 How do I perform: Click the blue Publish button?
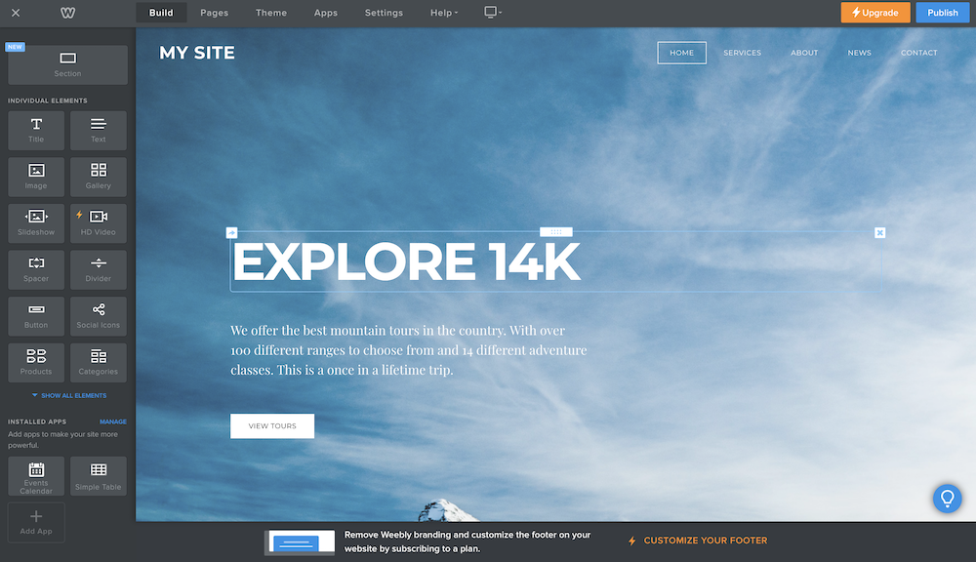point(943,13)
